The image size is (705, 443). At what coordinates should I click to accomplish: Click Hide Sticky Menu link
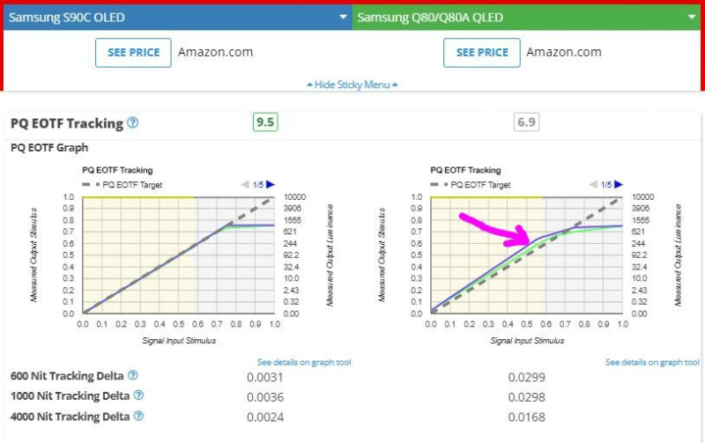(352, 85)
